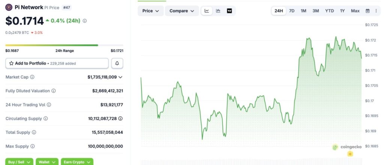The height and width of the screenshot is (165, 384).
Task: Click the price alert bell icon
Action: 117,63
